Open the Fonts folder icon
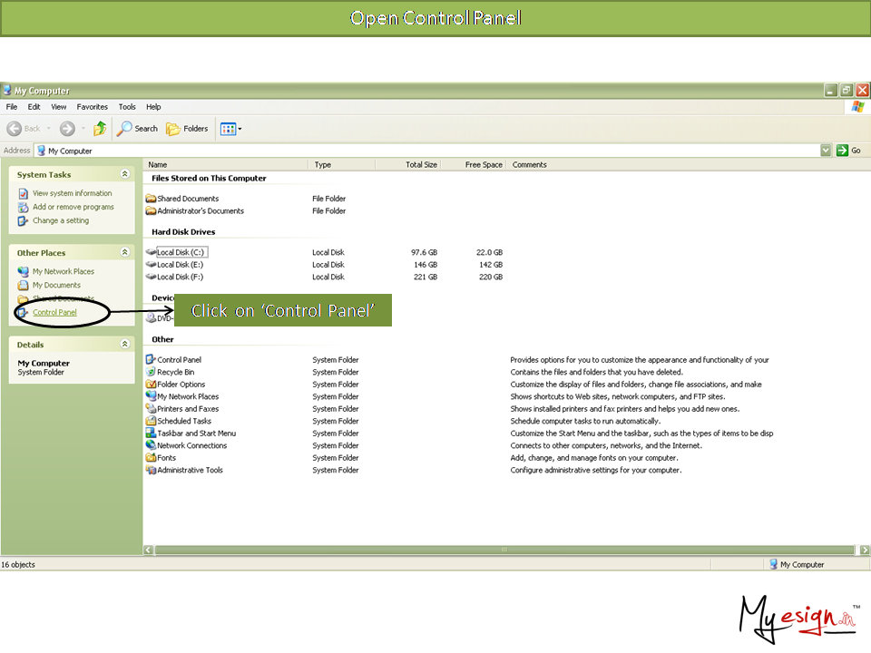Viewport: 871px width, 653px height. pyautogui.click(x=151, y=458)
